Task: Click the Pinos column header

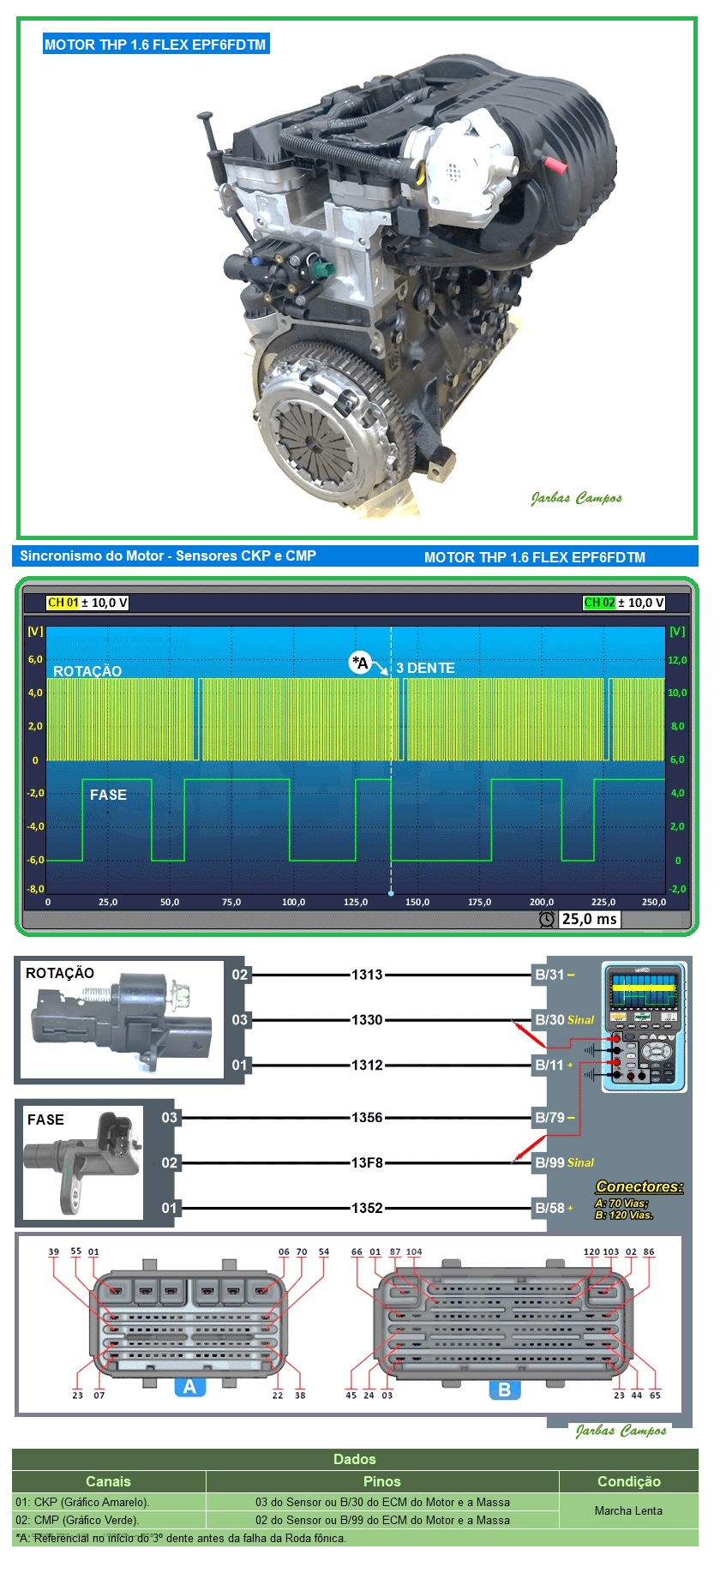Action: click(381, 1481)
